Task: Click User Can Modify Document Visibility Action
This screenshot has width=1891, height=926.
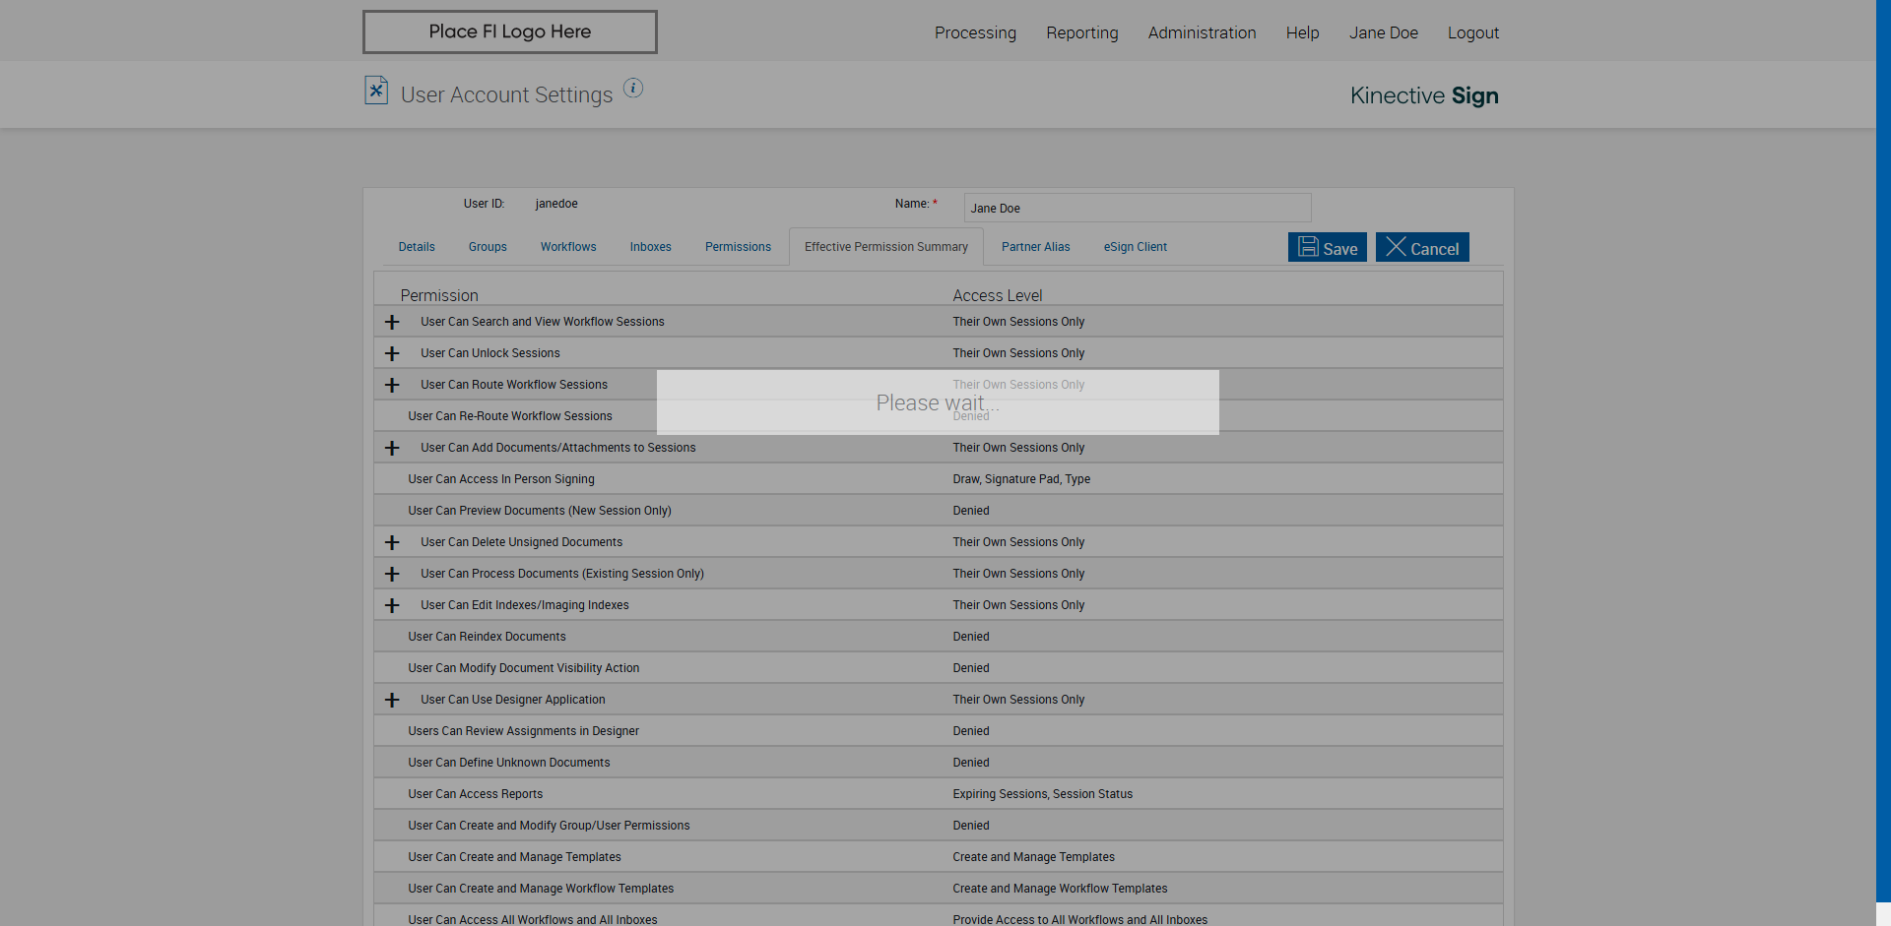Action: click(524, 668)
